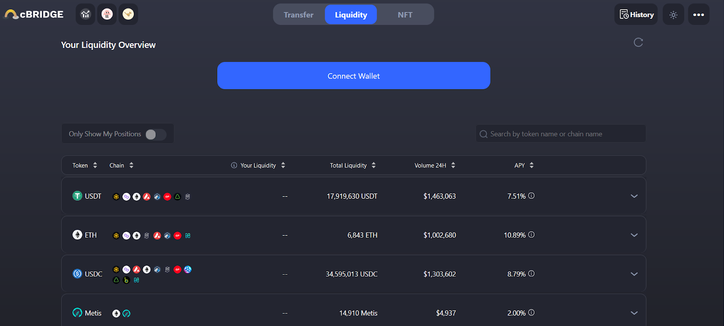This screenshot has height=326, width=724.
Task: Refresh the liquidity overview
Action: pyautogui.click(x=638, y=43)
